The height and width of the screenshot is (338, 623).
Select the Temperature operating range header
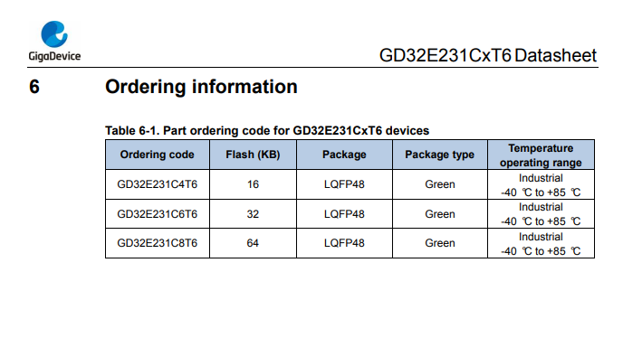(541, 155)
